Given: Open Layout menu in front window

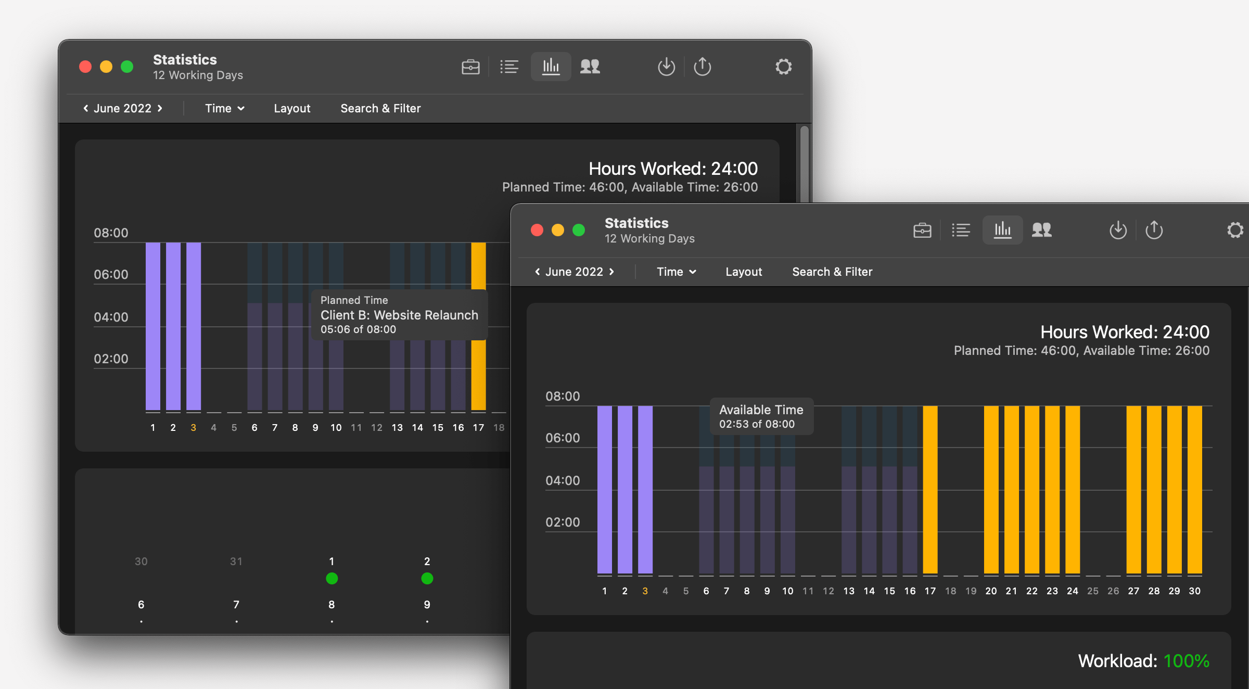Looking at the screenshot, I should tap(744, 272).
